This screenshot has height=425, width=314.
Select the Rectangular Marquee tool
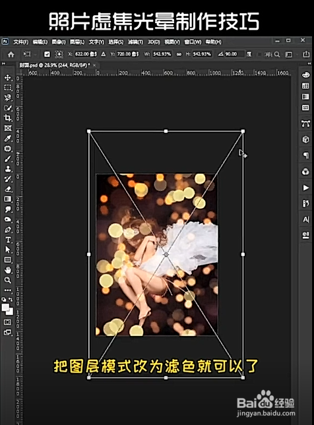coord(7,87)
